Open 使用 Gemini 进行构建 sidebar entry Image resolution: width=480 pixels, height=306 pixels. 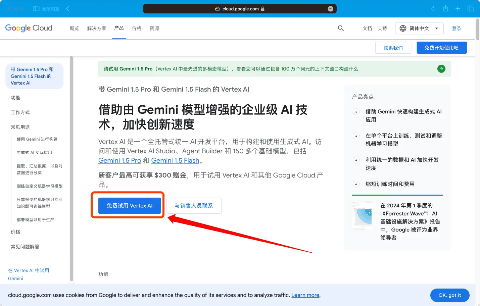37,139
